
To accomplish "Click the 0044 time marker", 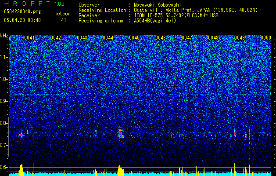I will pyautogui.click(x=108, y=38).
